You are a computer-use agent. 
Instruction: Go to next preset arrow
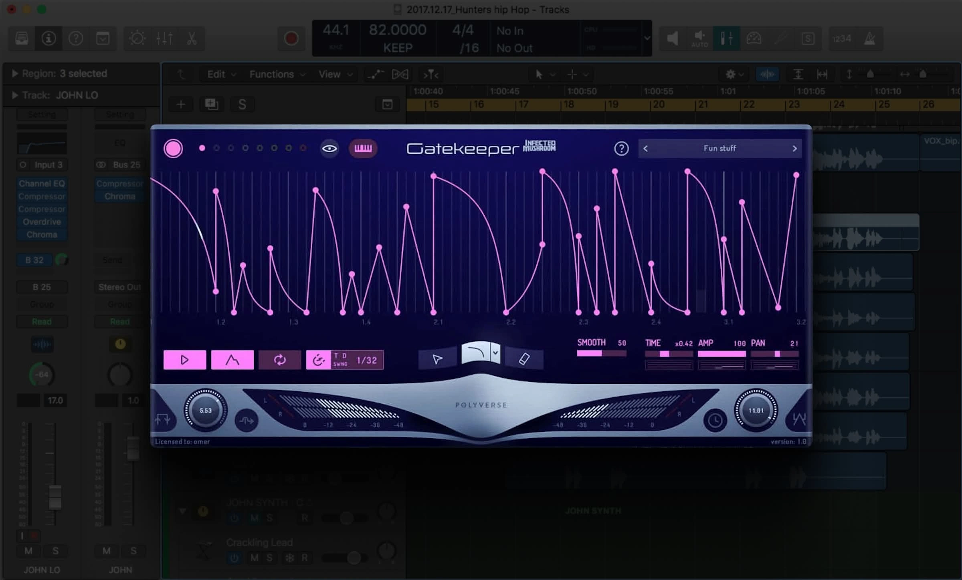(794, 149)
